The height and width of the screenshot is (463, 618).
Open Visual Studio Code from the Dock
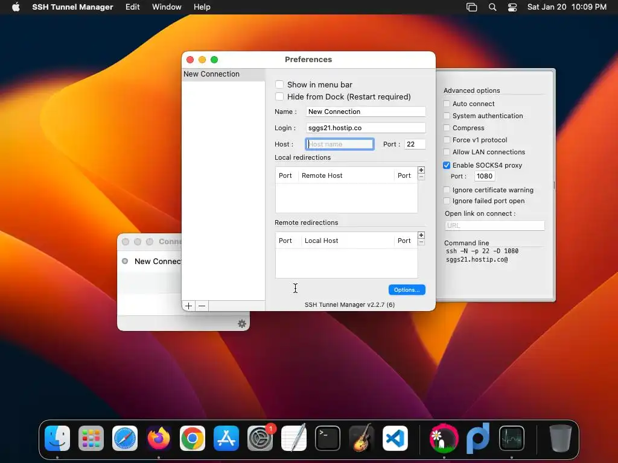[395, 438]
